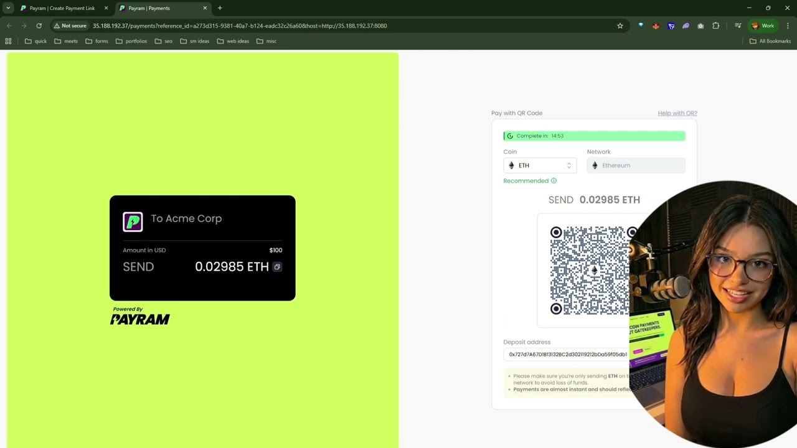Open a new browser tab

220,8
